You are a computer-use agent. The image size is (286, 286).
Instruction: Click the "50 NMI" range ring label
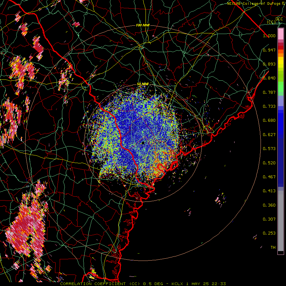tap(143, 84)
